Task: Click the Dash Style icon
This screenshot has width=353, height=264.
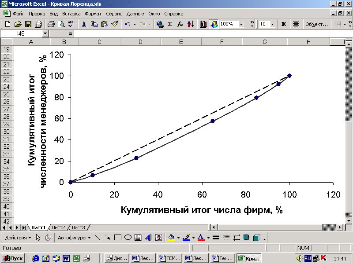Action: point(226,238)
